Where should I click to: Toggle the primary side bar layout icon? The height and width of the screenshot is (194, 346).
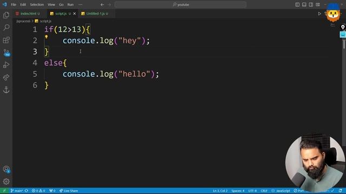(297, 5)
